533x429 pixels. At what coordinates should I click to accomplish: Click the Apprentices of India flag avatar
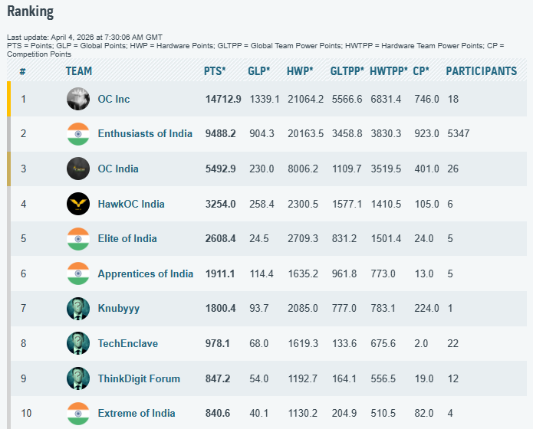tap(78, 273)
